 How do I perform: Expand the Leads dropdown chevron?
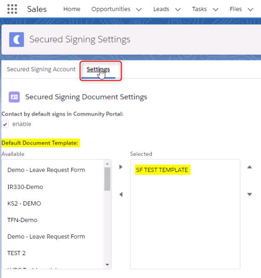[178, 9]
